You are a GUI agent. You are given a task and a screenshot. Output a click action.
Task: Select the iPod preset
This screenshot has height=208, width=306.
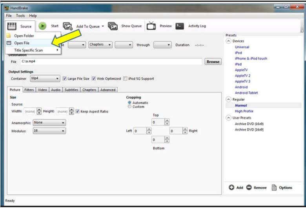coord(238,53)
